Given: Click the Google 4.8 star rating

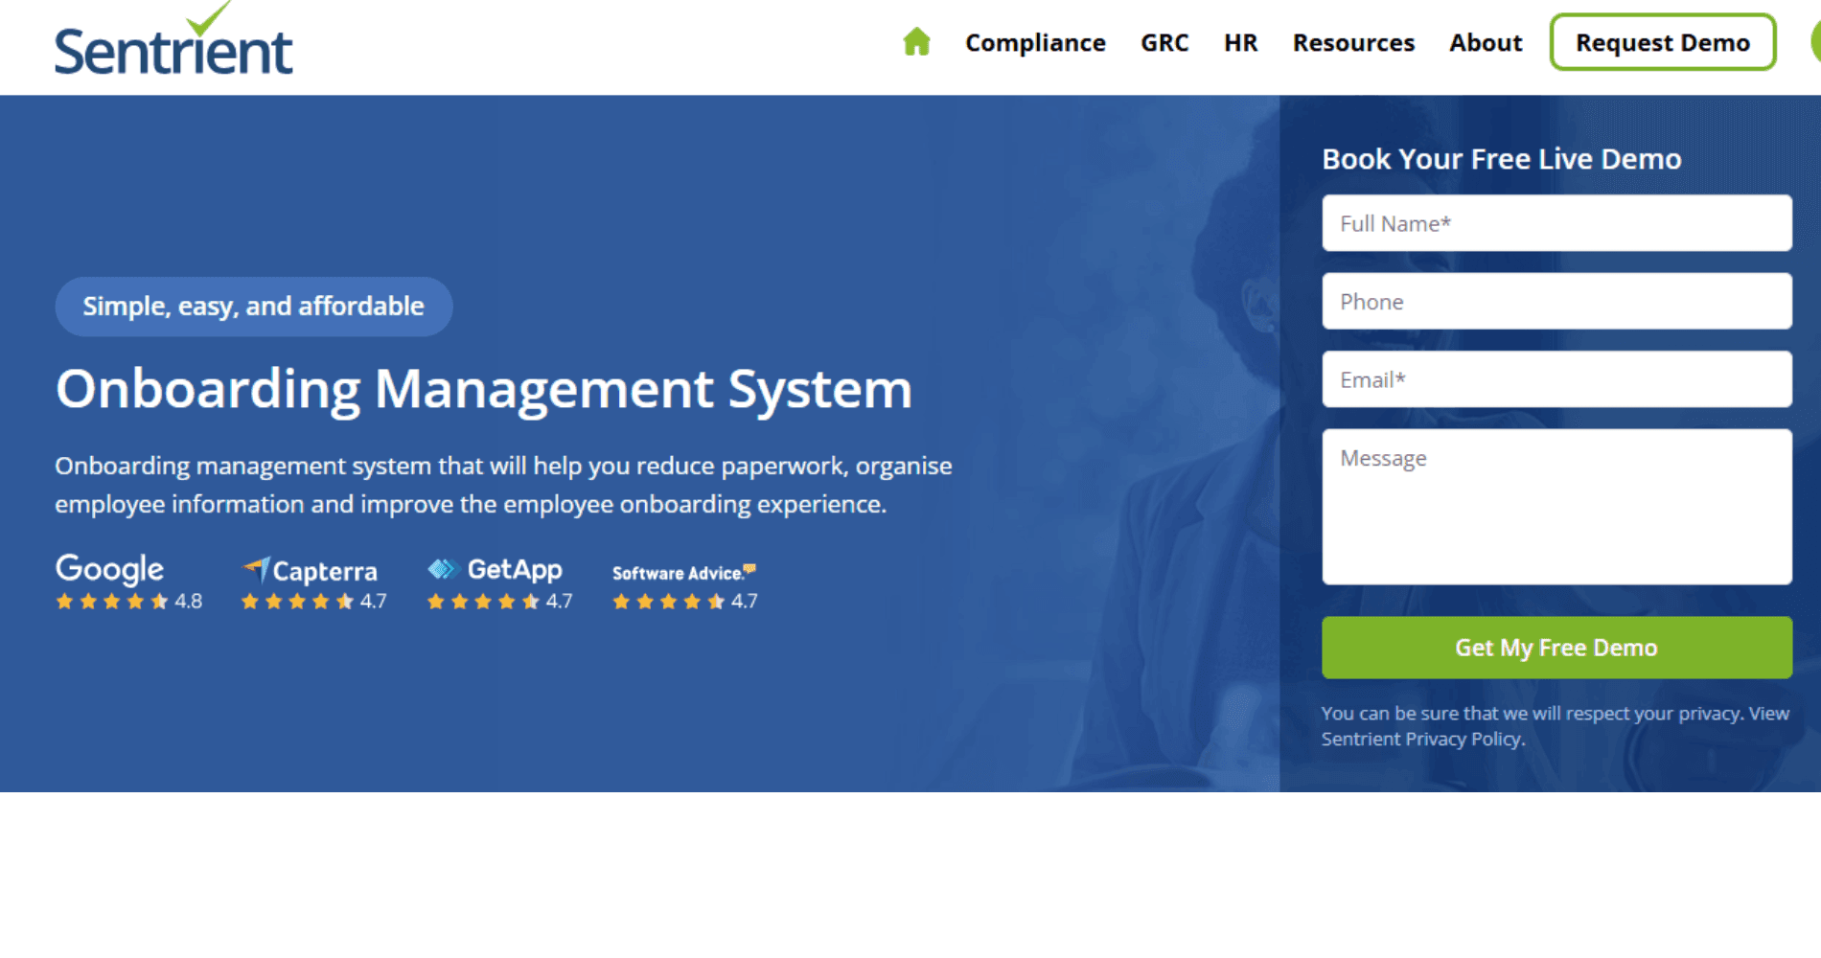Looking at the screenshot, I should click(128, 602).
